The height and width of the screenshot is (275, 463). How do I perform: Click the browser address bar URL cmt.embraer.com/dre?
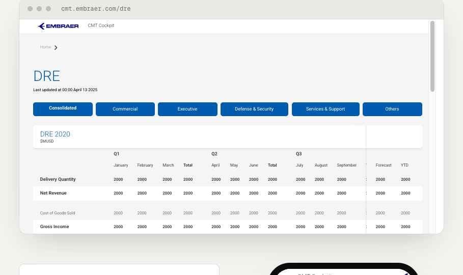(96, 9)
